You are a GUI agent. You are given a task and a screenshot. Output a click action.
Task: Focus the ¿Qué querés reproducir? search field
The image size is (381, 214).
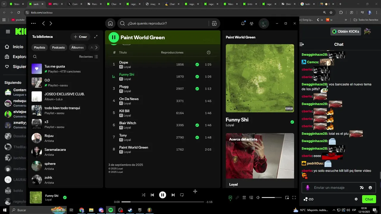(x=163, y=23)
